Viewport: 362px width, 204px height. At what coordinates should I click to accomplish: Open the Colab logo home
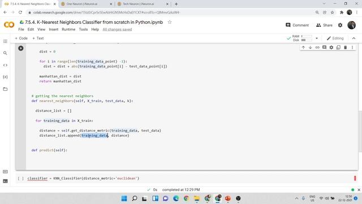tap(9, 24)
